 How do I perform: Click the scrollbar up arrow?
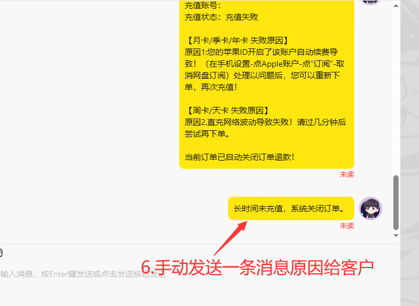pyautogui.click(x=396, y=6)
